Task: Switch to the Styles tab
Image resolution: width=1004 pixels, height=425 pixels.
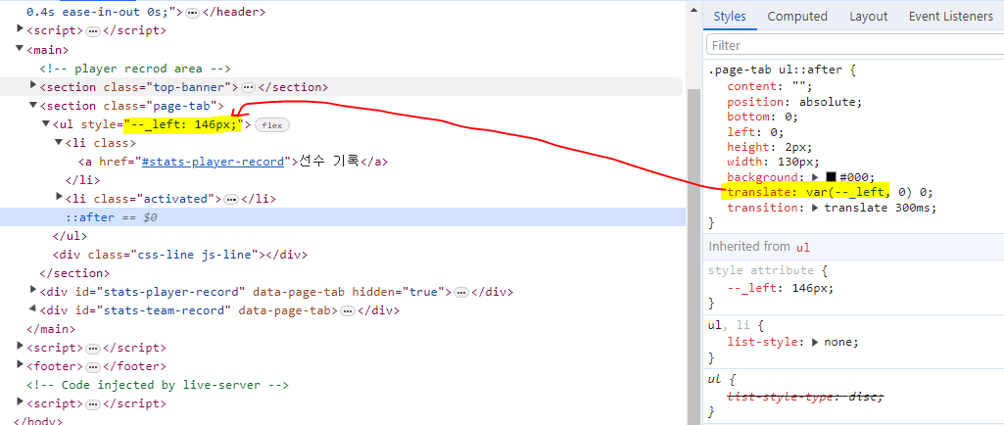Action: pyautogui.click(x=730, y=17)
